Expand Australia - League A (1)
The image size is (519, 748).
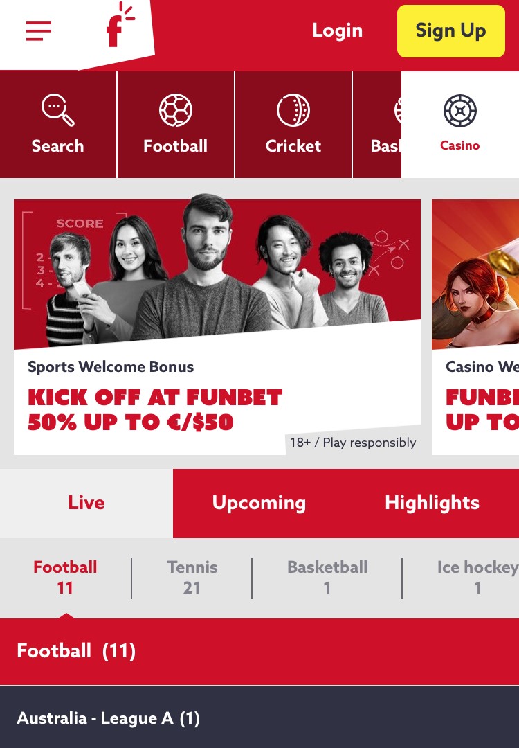coord(259,718)
